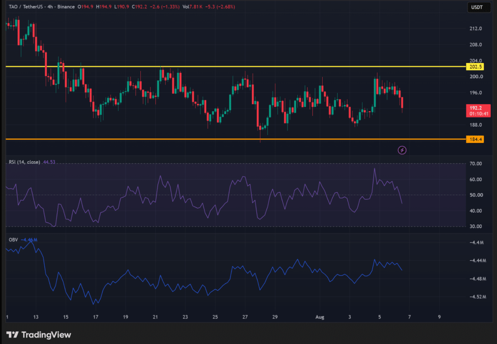Open the TradingView wordmark link

pos(46,334)
